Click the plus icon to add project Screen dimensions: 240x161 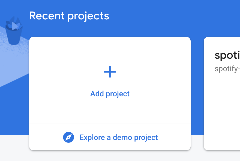(x=110, y=72)
